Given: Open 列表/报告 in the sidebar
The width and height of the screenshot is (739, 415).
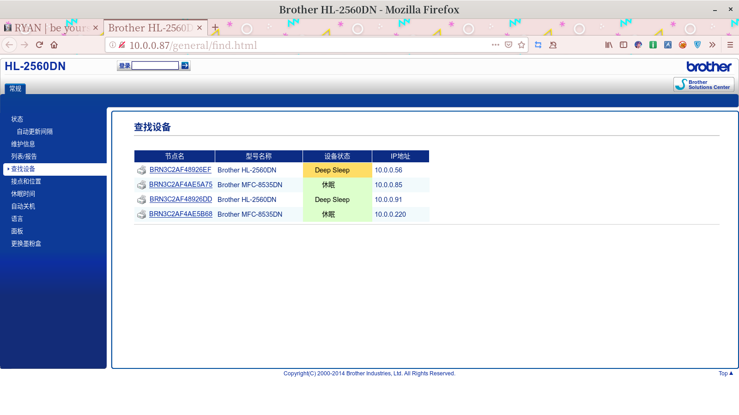Looking at the screenshot, I should pyautogui.click(x=24, y=156).
